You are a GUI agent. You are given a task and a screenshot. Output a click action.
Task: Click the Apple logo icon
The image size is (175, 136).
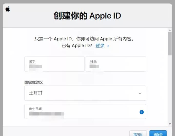click(x=8, y=9)
